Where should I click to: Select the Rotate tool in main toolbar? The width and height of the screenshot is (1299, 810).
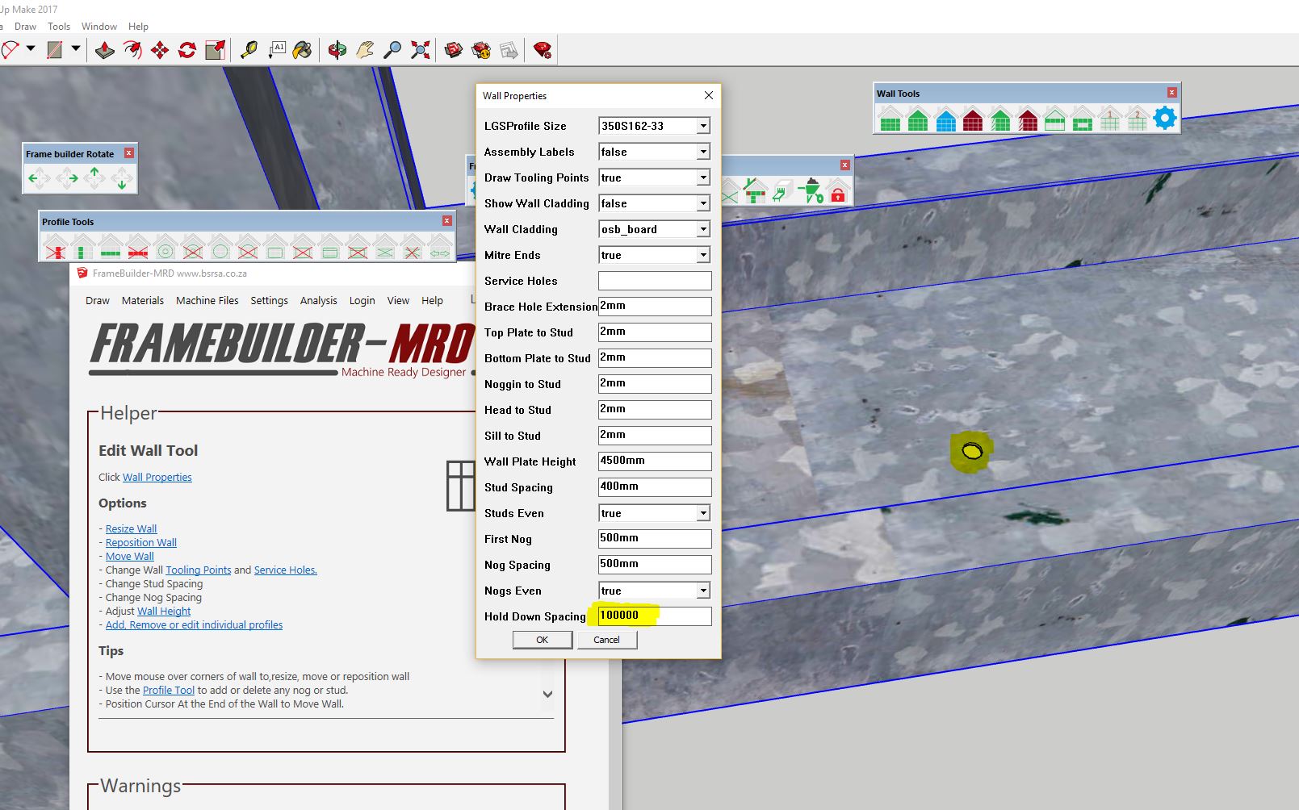tap(187, 50)
